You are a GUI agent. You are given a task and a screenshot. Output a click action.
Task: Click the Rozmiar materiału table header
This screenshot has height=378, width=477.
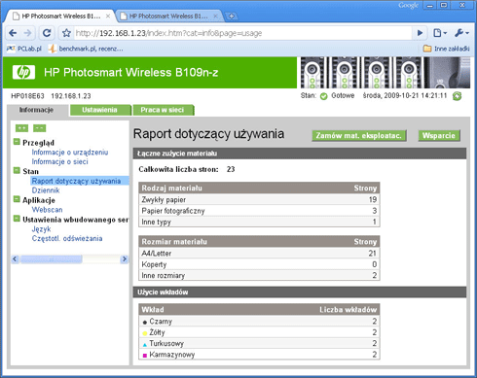point(259,242)
